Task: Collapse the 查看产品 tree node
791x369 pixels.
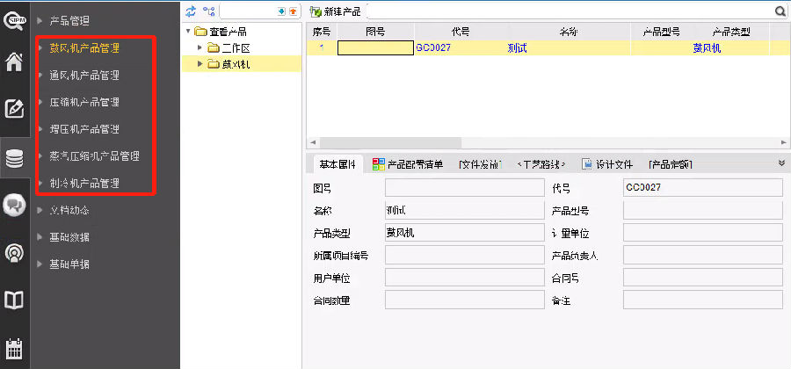Action: 189,32
